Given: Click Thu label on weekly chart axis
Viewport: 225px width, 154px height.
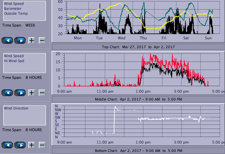Looking at the screenshot, I should click(143, 38).
